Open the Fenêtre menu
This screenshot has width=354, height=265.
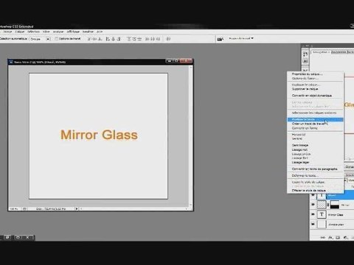88,32
